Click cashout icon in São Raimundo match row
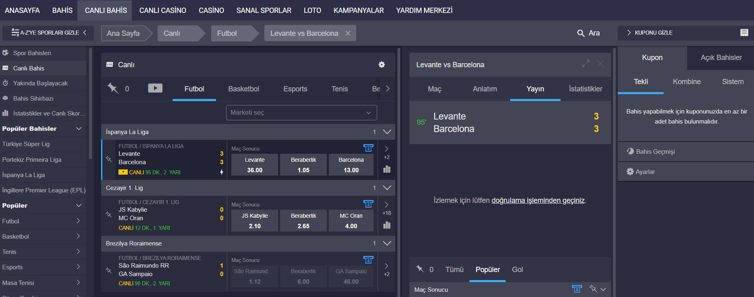This screenshot has width=754, height=297. coord(368,260)
